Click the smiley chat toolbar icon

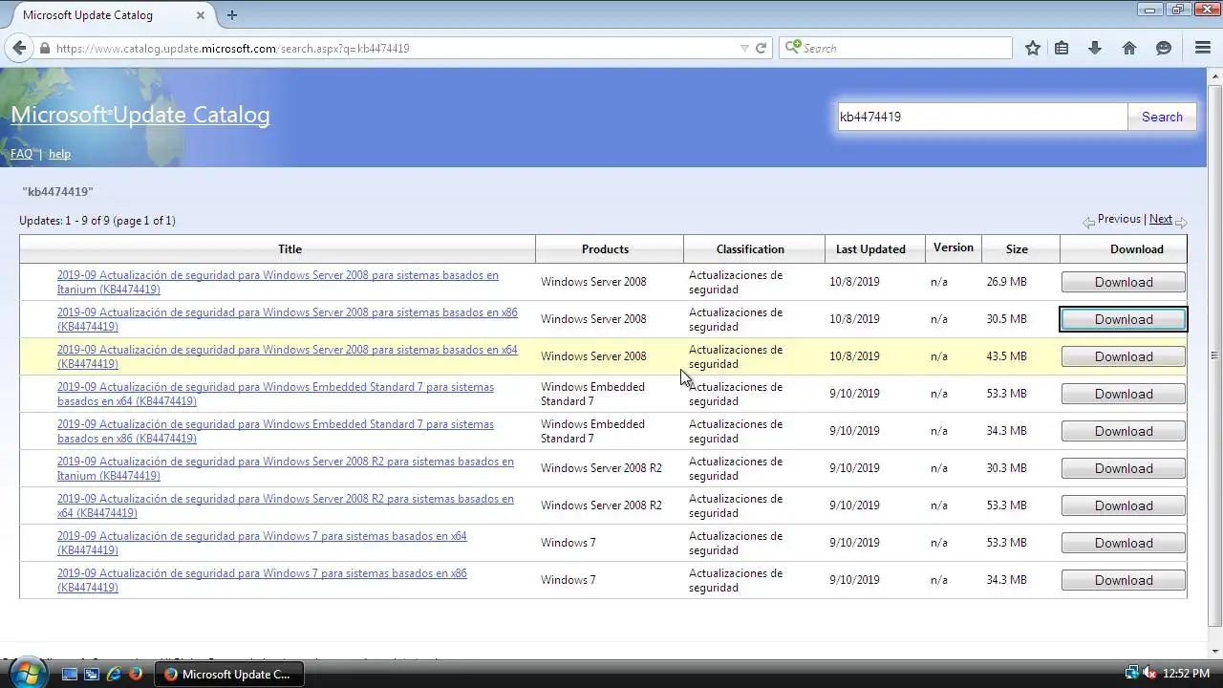tap(1164, 48)
